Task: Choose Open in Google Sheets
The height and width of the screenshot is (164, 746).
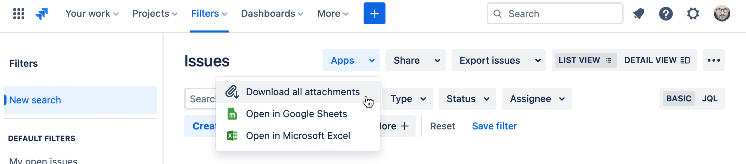Action: [x=296, y=114]
